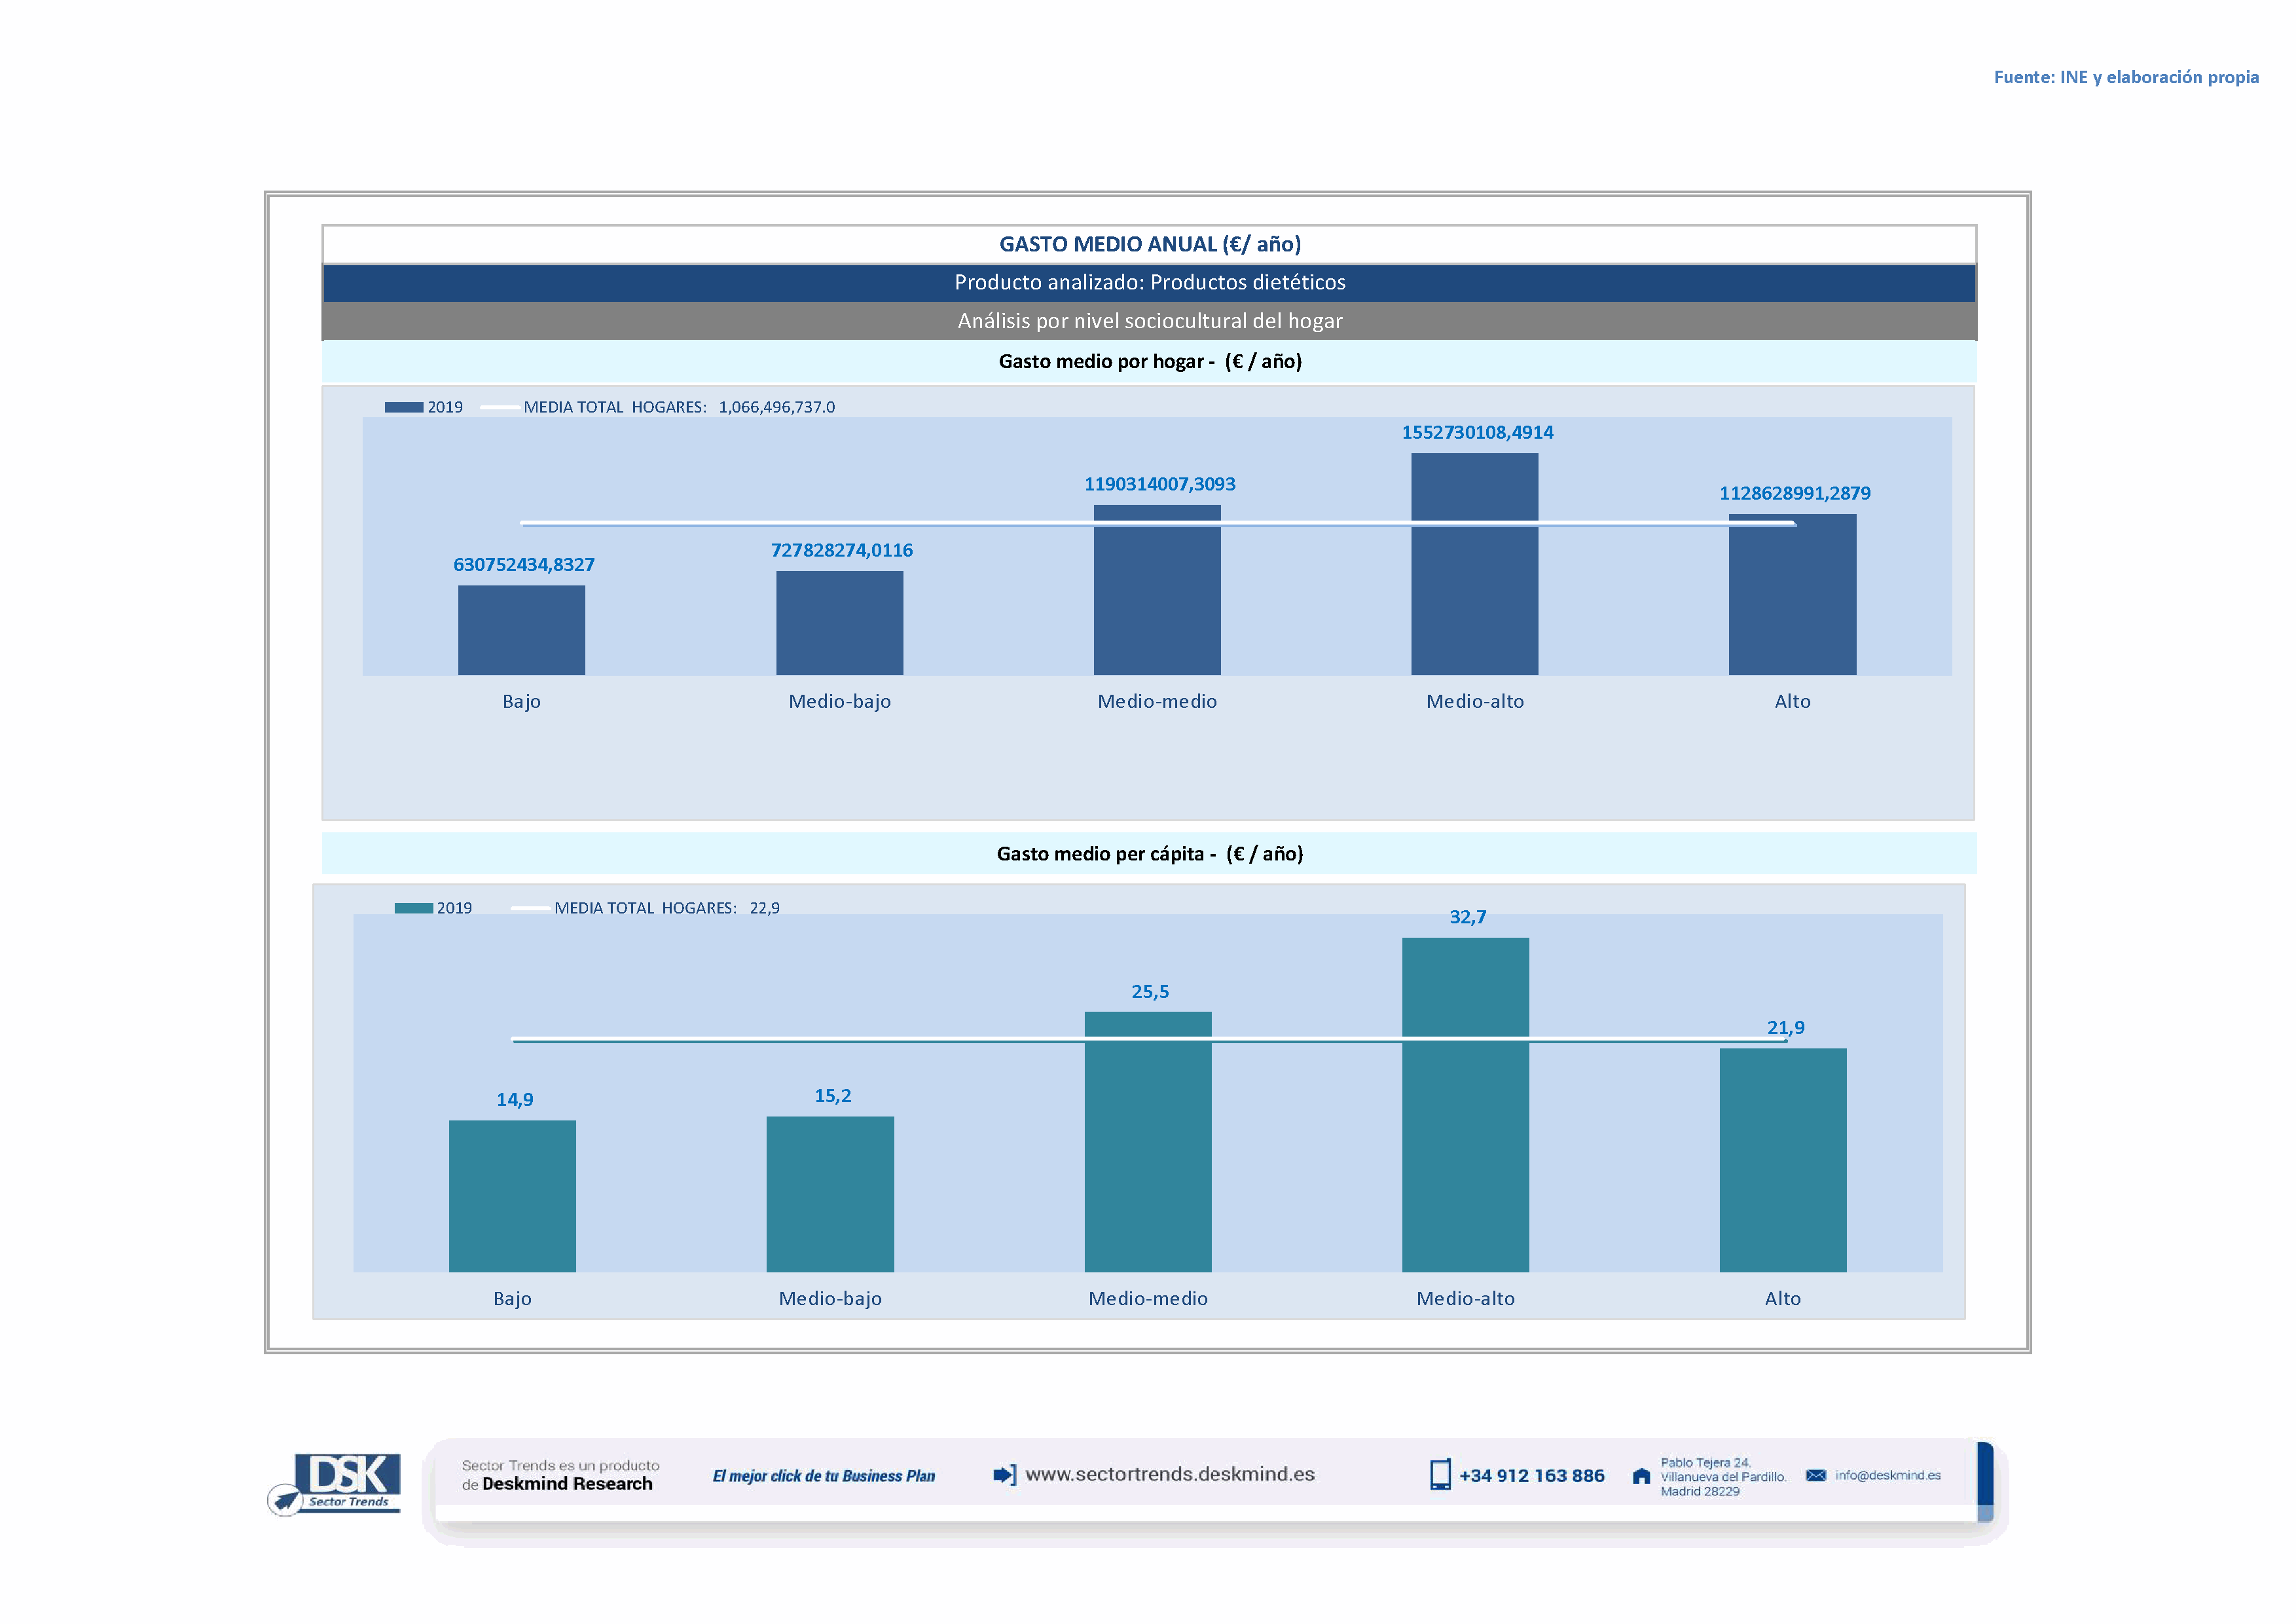Click the DSK Sector Trends logo

[x=337, y=1483]
